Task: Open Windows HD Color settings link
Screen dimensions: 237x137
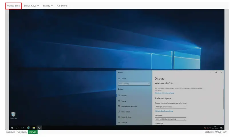Action: point(164,93)
